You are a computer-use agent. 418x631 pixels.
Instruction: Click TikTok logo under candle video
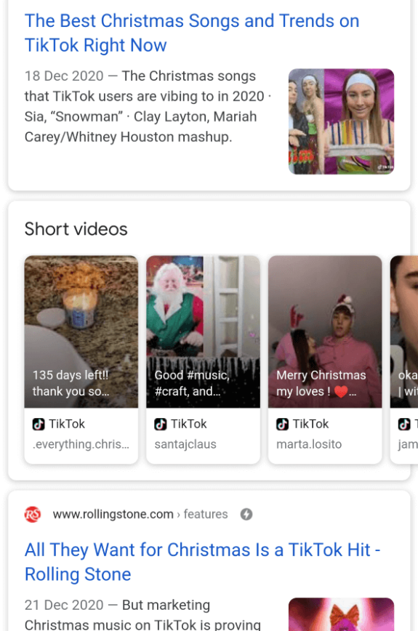(39, 424)
